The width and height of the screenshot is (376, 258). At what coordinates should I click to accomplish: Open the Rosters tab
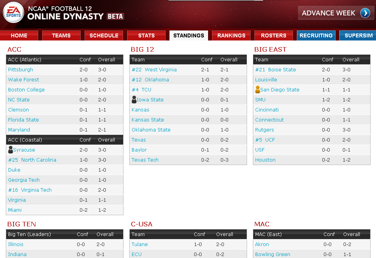point(274,35)
